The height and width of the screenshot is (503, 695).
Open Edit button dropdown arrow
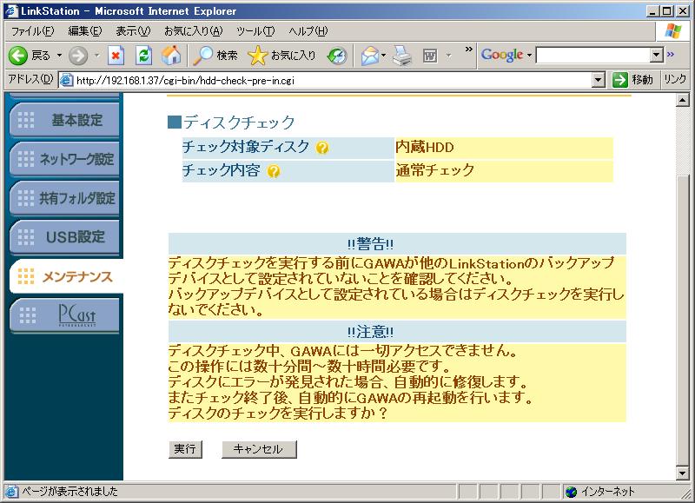pyautogui.click(x=448, y=56)
